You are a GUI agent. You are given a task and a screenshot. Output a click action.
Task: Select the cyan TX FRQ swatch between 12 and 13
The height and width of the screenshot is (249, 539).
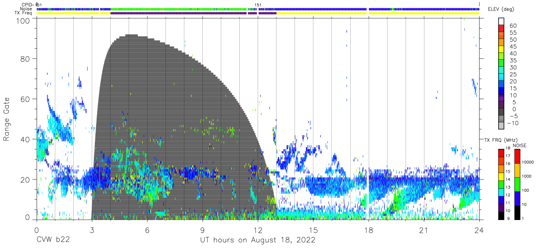(501, 192)
